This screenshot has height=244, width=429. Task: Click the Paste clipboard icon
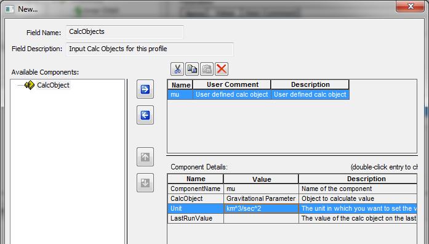pos(207,69)
